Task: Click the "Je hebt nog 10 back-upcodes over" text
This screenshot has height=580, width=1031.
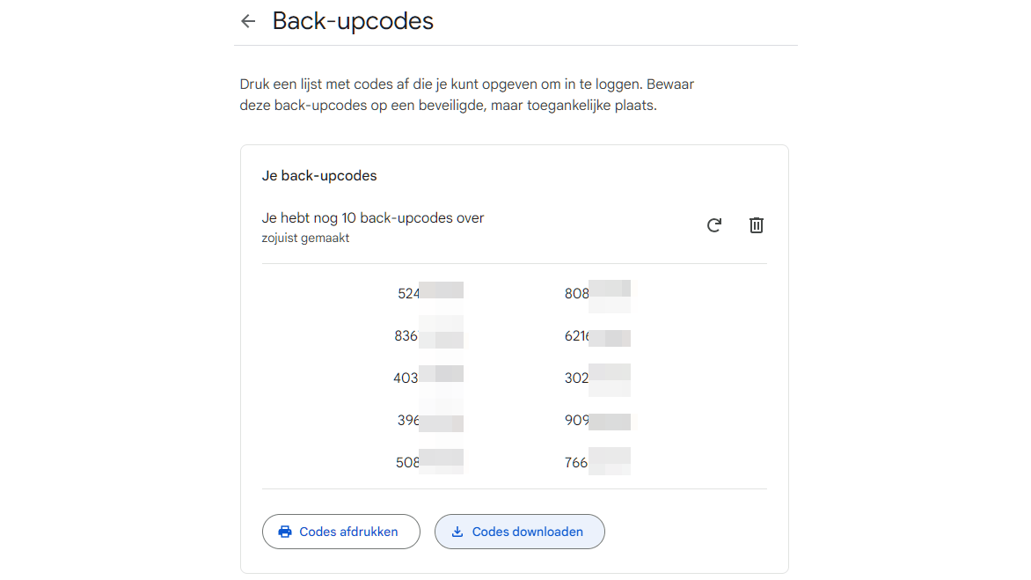Action: pyautogui.click(x=373, y=217)
